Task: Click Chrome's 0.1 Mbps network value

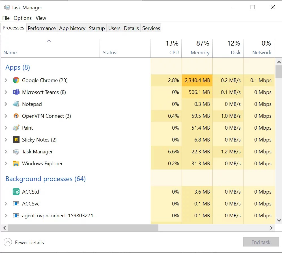Action: (259, 80)
